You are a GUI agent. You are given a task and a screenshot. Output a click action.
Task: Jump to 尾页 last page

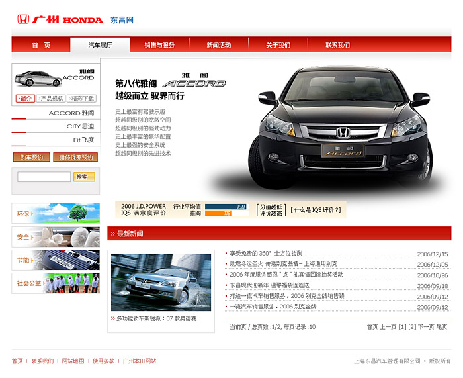(x=442, y=327)
